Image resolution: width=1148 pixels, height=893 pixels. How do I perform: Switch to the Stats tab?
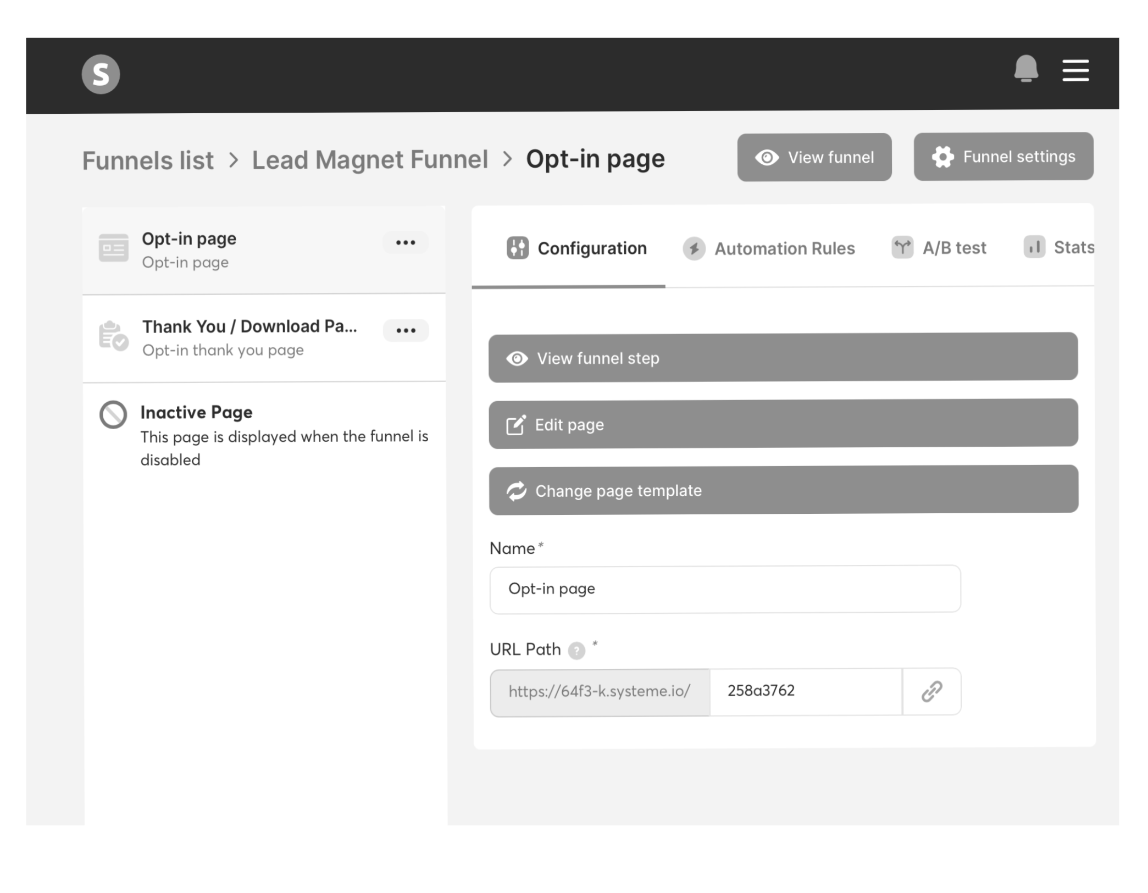1058,247
